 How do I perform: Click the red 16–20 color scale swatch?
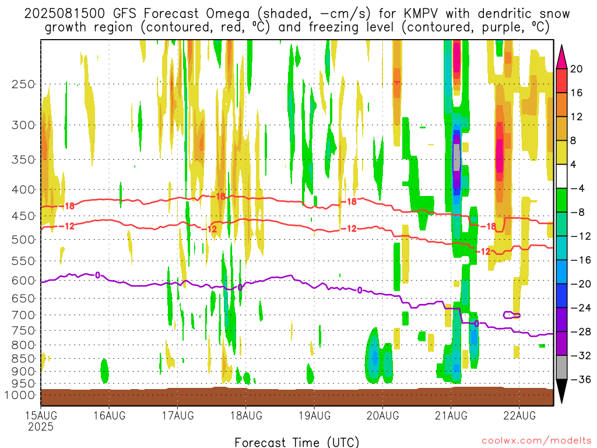click(561, 80)
